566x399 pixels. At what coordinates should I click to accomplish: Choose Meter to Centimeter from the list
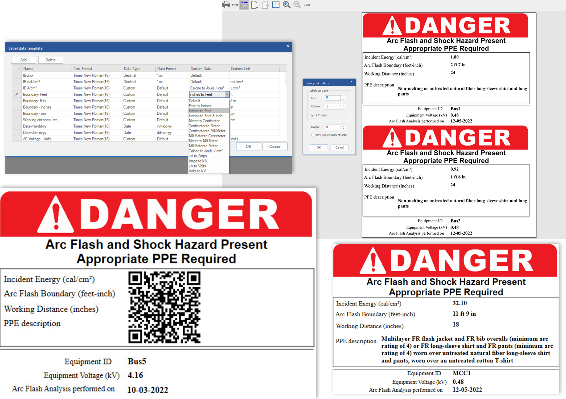tap(204, 121)
